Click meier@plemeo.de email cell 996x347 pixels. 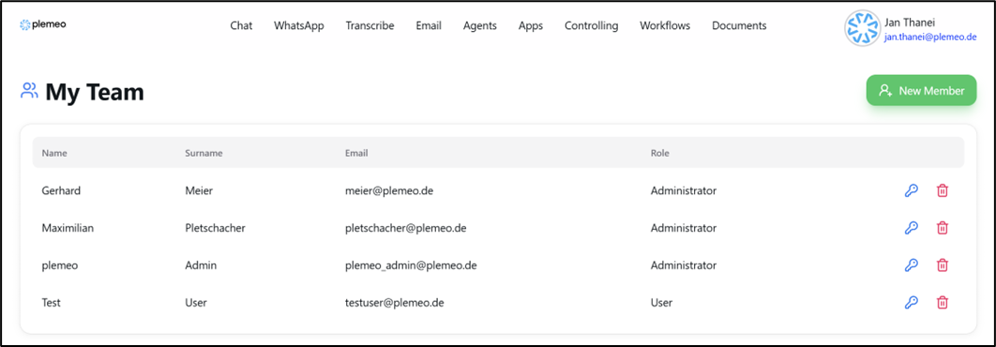coord(389,190)
